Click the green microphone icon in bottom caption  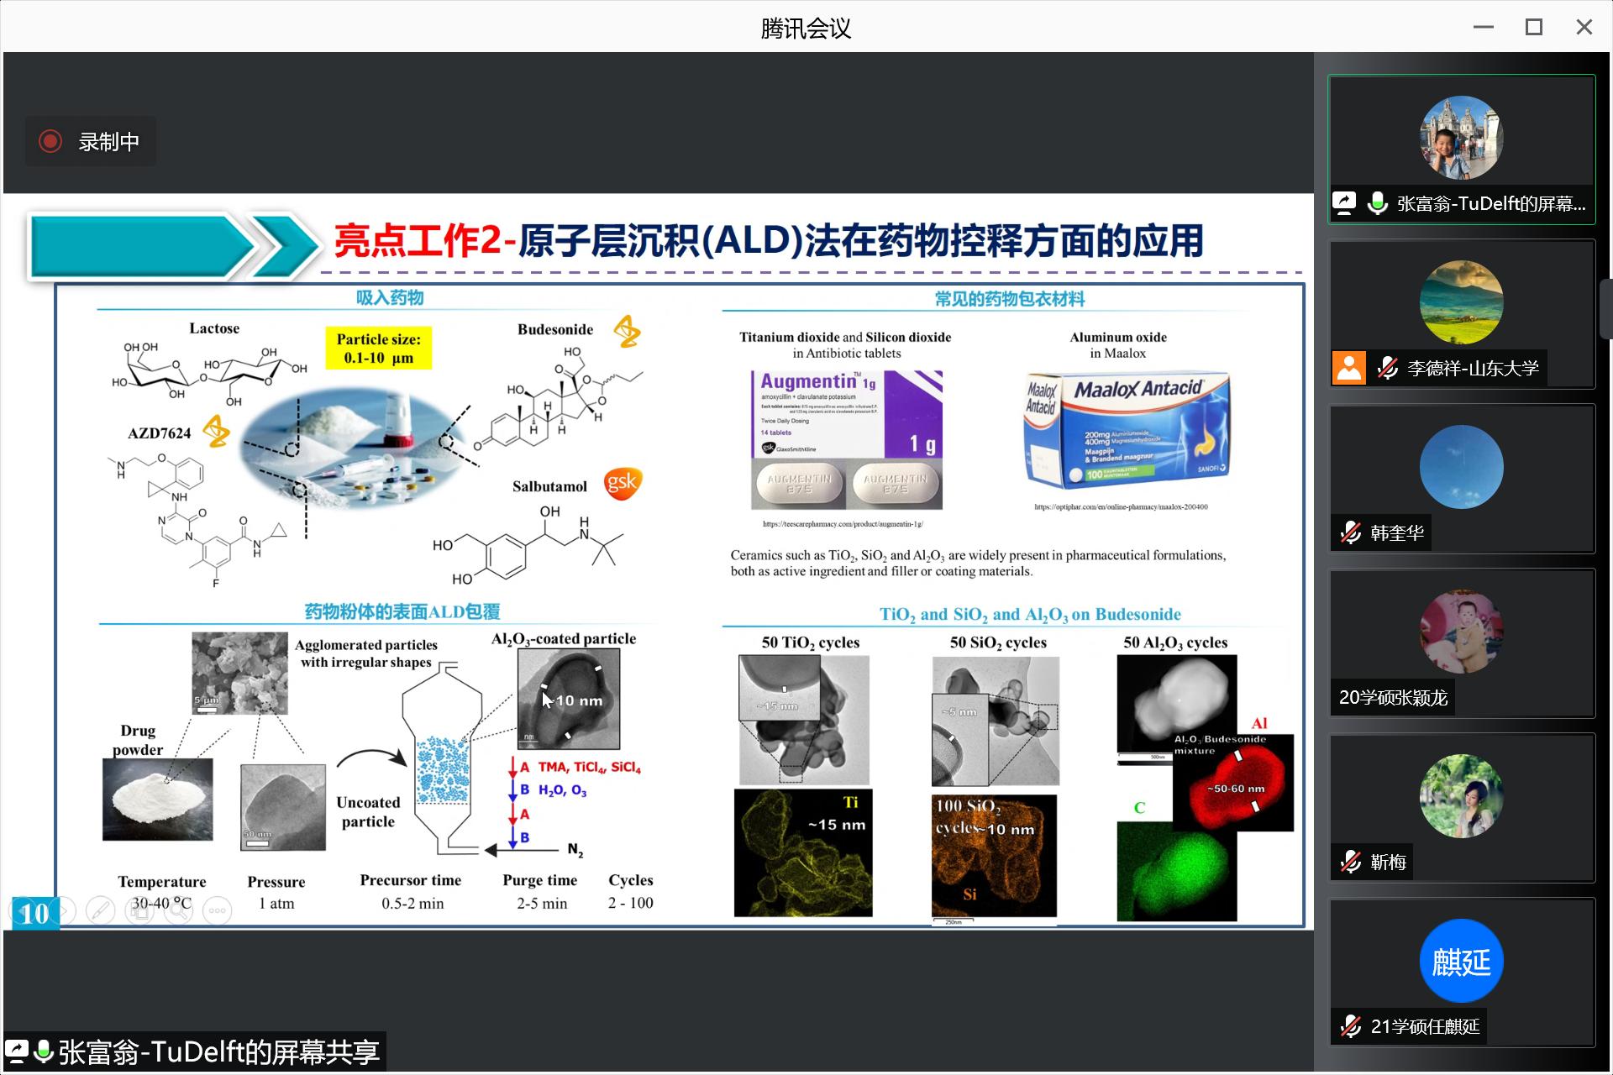coord(44,1051)
